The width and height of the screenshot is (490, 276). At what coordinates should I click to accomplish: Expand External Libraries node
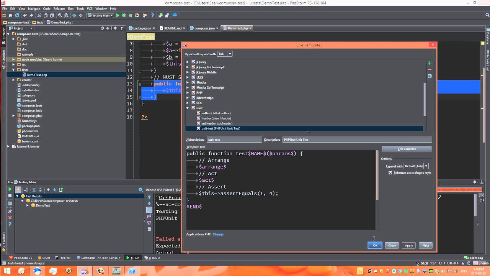(x=8, y=146)
